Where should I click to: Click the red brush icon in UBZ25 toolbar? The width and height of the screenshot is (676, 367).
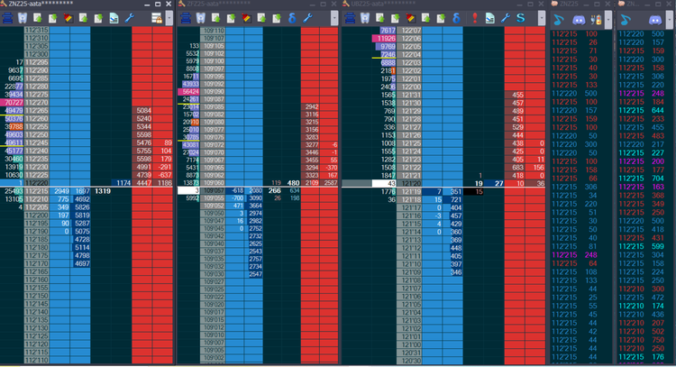tap(410, 18)
